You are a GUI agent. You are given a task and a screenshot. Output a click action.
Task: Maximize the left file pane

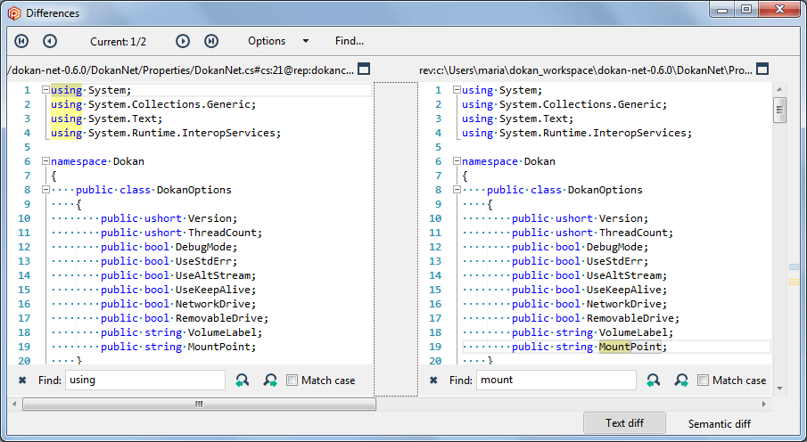[364, 69]
